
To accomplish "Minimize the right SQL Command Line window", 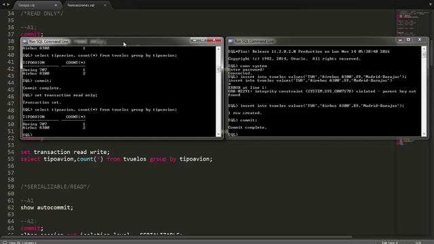I will pyautogui.click(x=400, y=40).
